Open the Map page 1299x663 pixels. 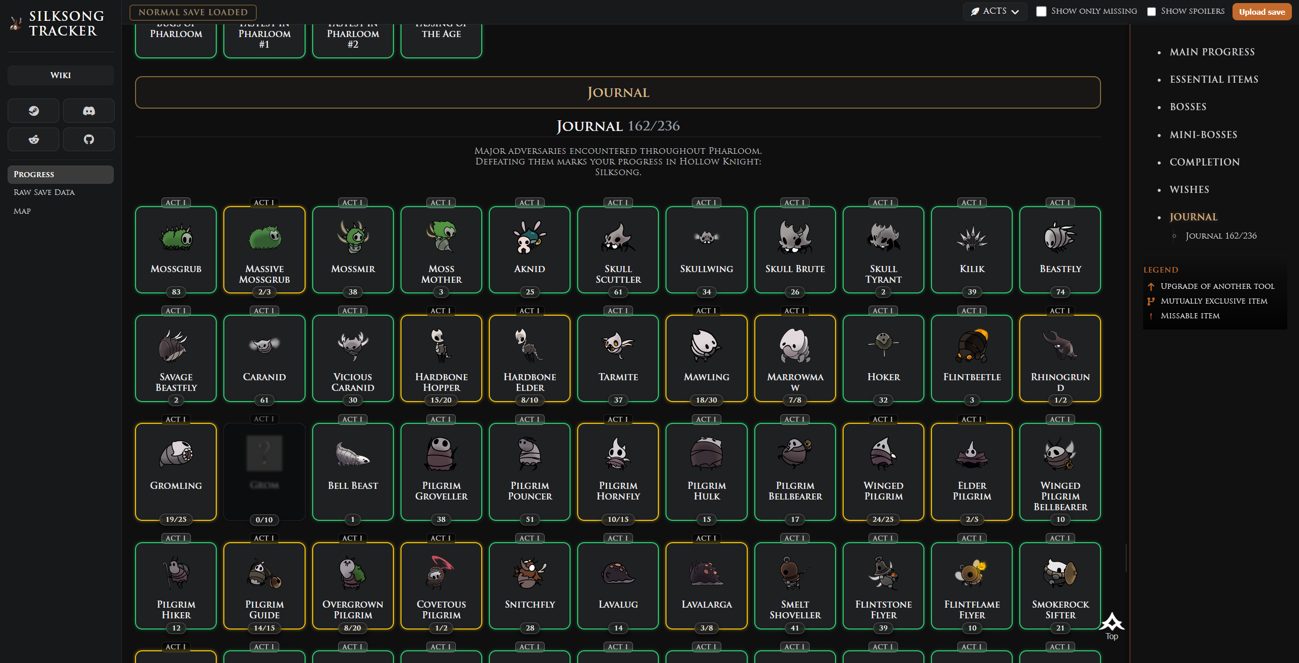(22, 211)
